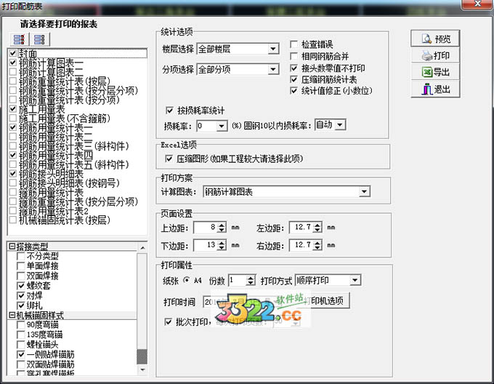Toggle 压缩钢筋统计表 checkbox
Image resolution: width=494 pixels, height=384 pixels.
pyautogui.click(x=293, y=79)
